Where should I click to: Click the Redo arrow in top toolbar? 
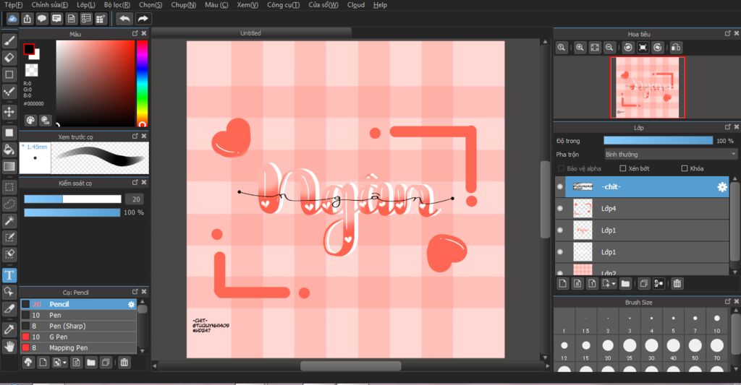pyautogui.click(x=143, y=19)
